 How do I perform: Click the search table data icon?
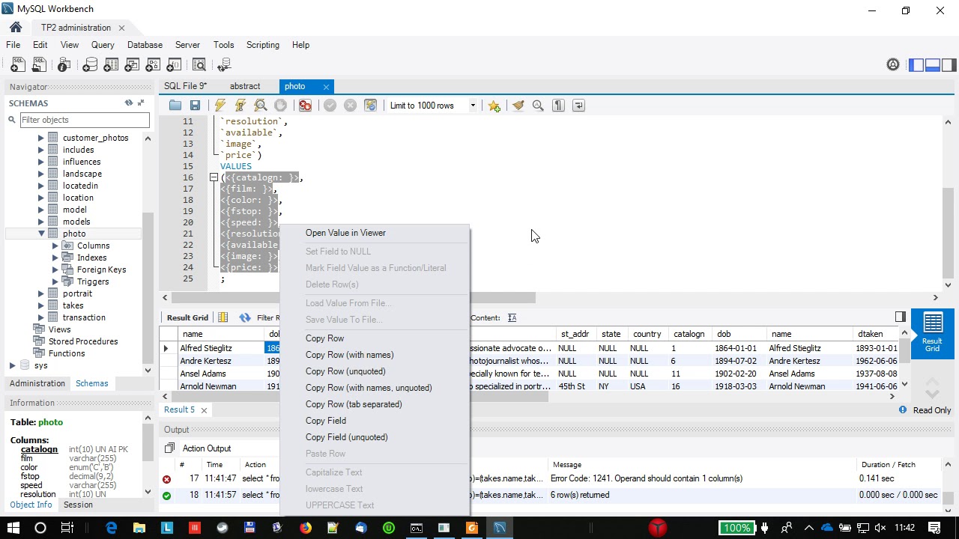pyautogui.click(x=199, y=65)
